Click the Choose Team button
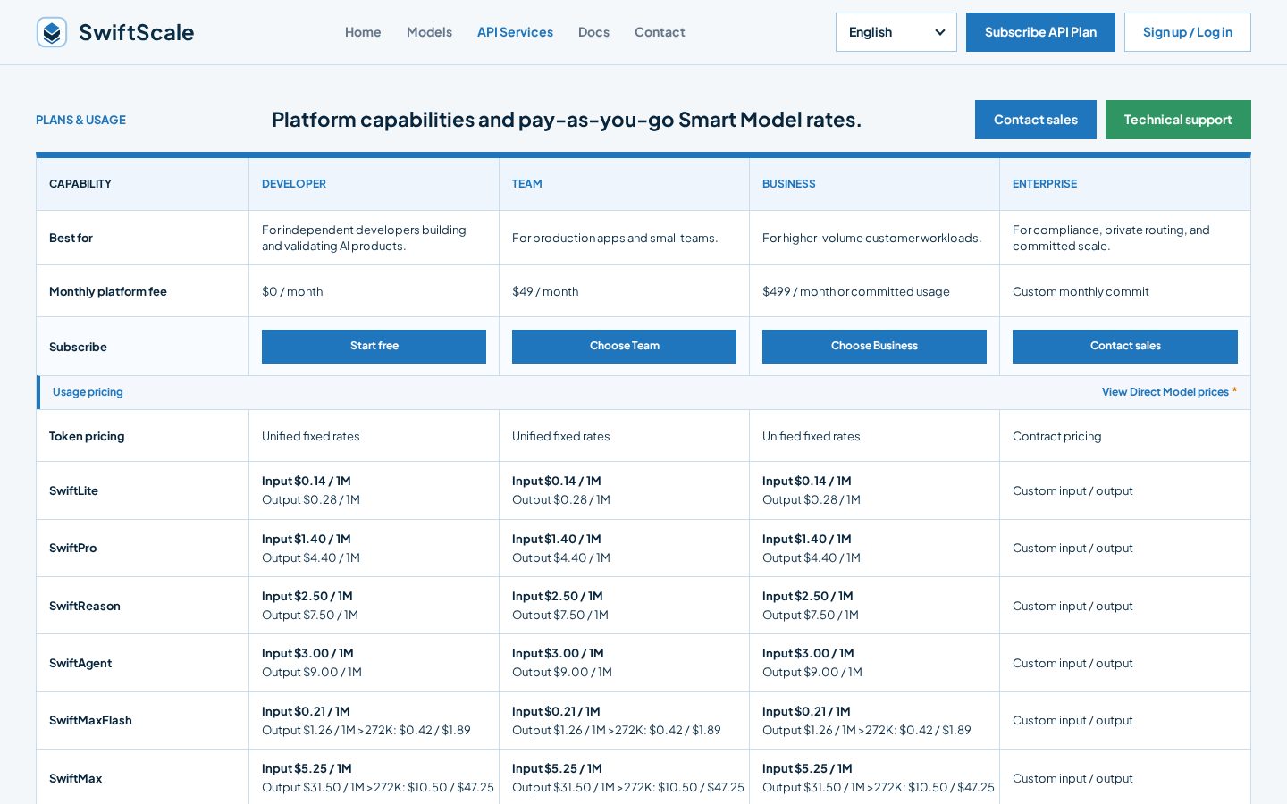 pos(624,347)
